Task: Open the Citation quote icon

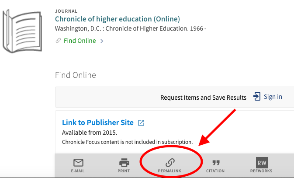Action: (x=216, y=163)
